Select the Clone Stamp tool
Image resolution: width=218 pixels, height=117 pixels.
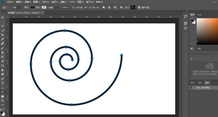(2, 52)
